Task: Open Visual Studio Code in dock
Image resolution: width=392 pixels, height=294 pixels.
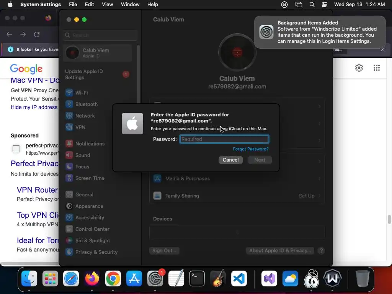Action: [239, 278]
